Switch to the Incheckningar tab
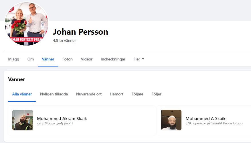Screen dimensions: 251x143 click(x=113, y=59)
